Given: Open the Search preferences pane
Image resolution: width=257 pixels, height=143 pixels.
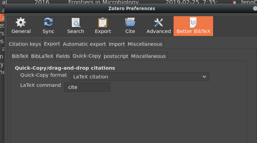Looking at the screenshot, I should pos(75,26).
